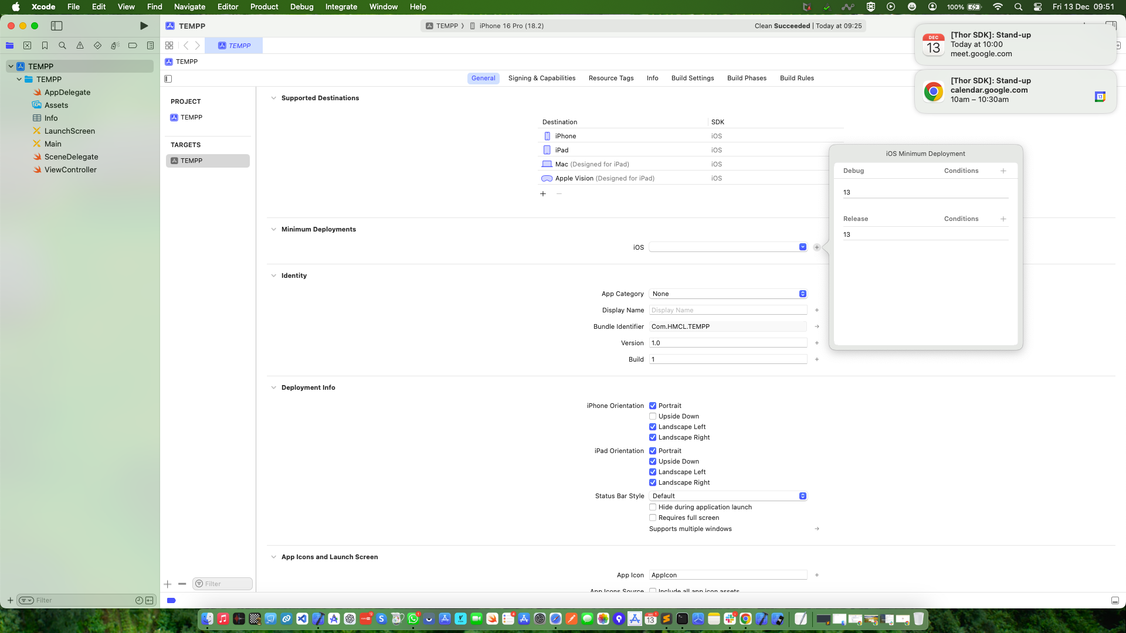Open the Product menu
1126x633 pixels.
[264, 7]
